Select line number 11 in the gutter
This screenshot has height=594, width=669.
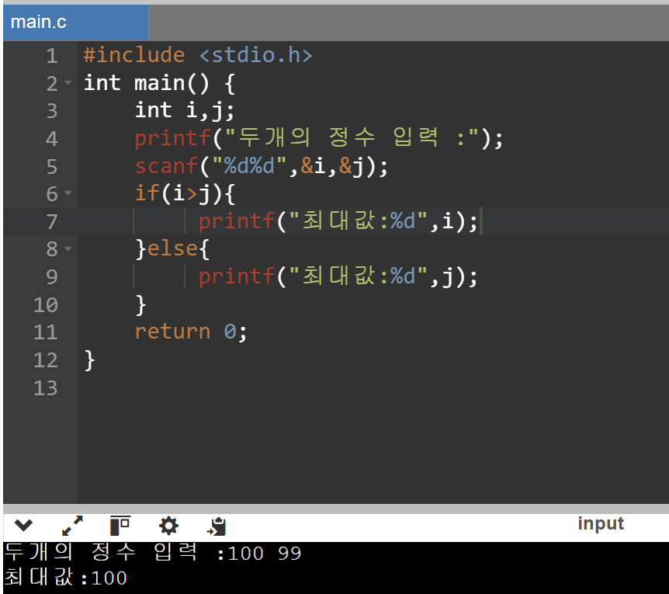(x=46, y=332)
